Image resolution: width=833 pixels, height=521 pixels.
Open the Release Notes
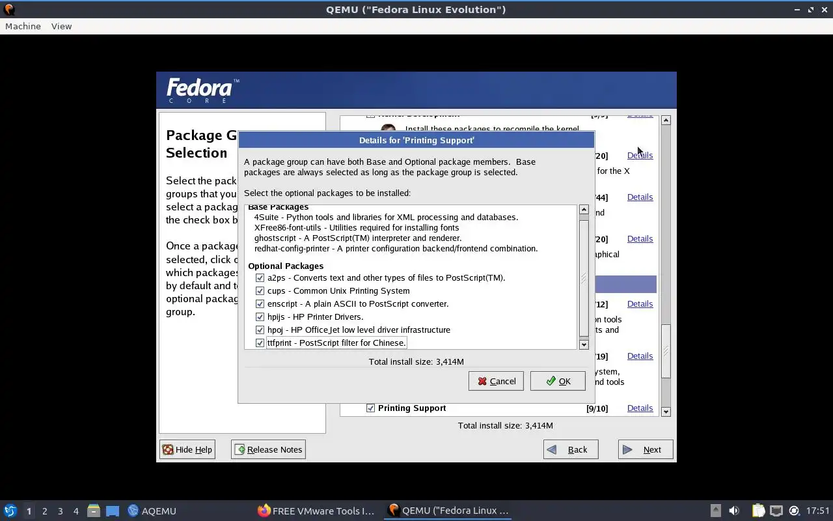(x=268, y=449)
